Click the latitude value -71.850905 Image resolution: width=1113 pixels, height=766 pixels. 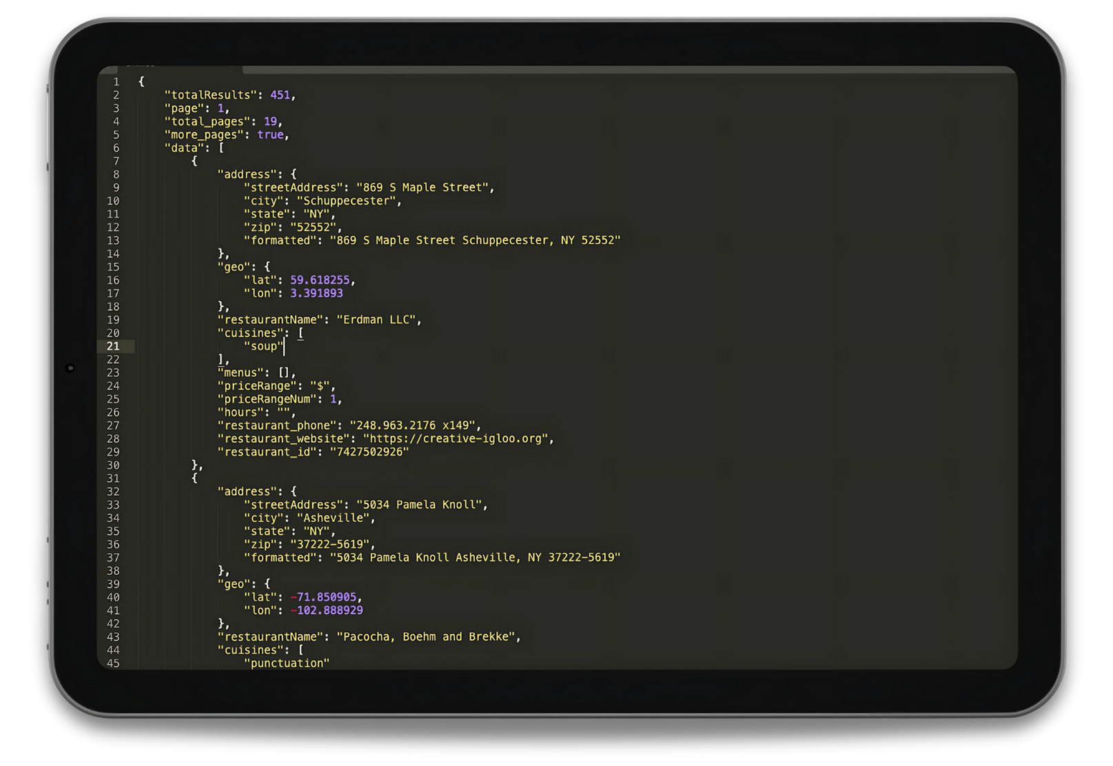[323, 597]
